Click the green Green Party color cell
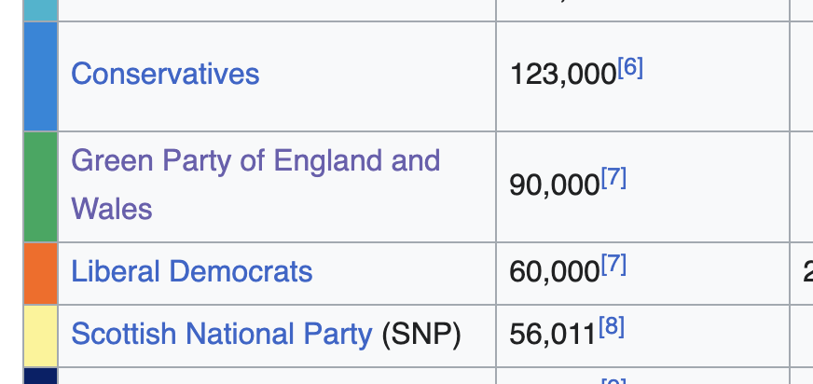The height and width of the screenshot is (384, 813). coord(40,186)
